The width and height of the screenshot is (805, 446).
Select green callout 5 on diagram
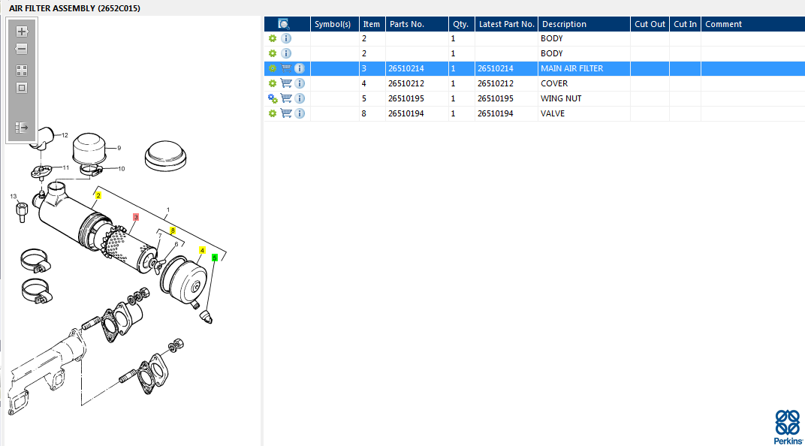215,258
